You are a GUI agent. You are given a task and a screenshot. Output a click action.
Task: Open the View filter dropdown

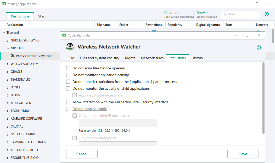(x=202, y=13)
